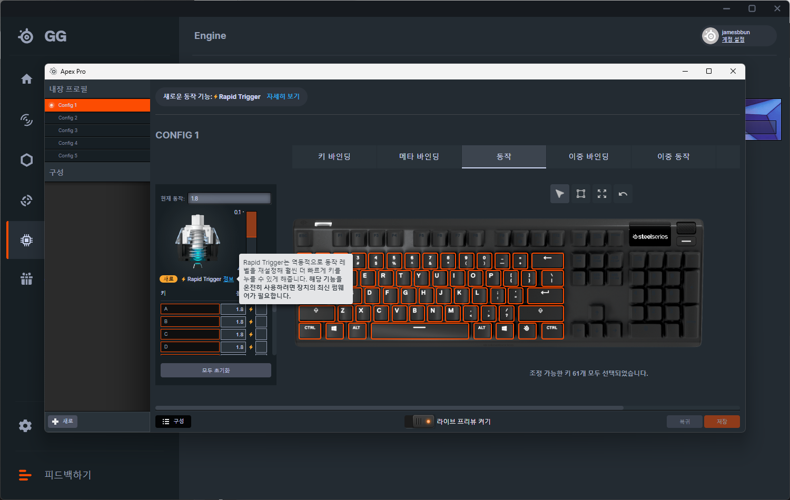The image size is (790, 500).
Task: Click the wallpaper thumbnail behind Apex Pro window
Action: 763,119
